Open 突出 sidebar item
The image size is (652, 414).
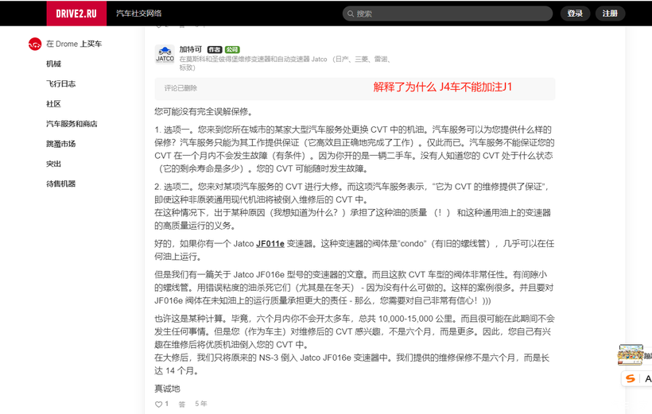[x=53, y=164]
